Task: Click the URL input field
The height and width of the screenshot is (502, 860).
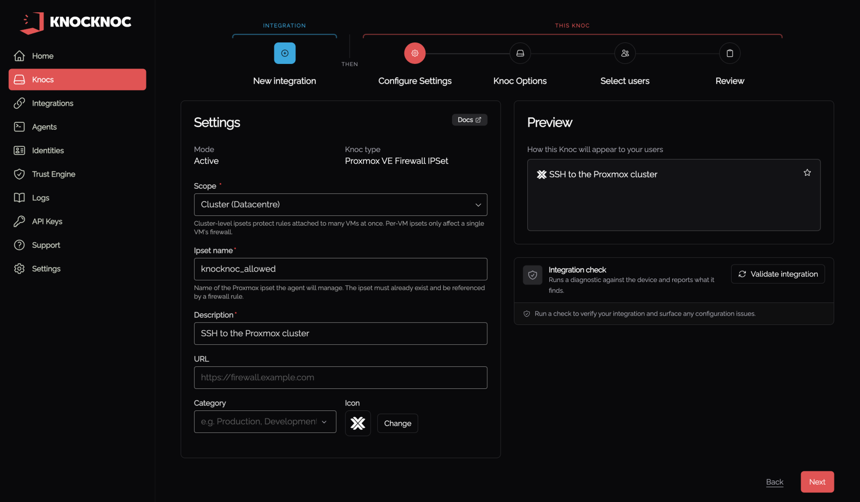Action: [340, 378]
